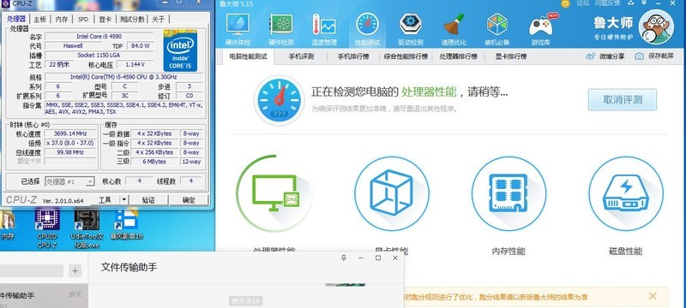Dismiss the orange notice with X

tap(653, 296)
